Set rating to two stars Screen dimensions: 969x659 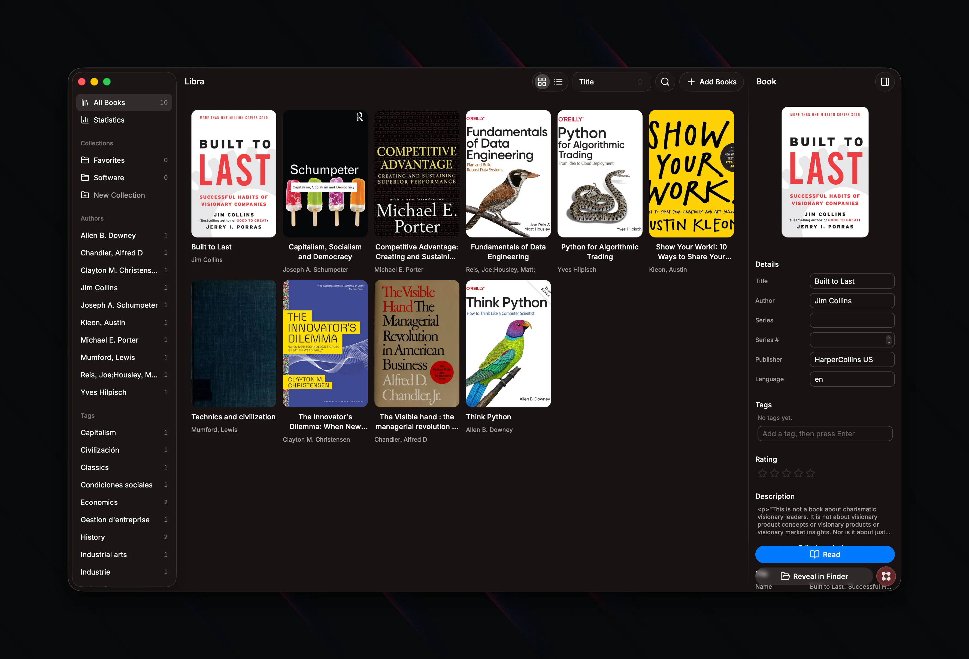pos(774,473)
